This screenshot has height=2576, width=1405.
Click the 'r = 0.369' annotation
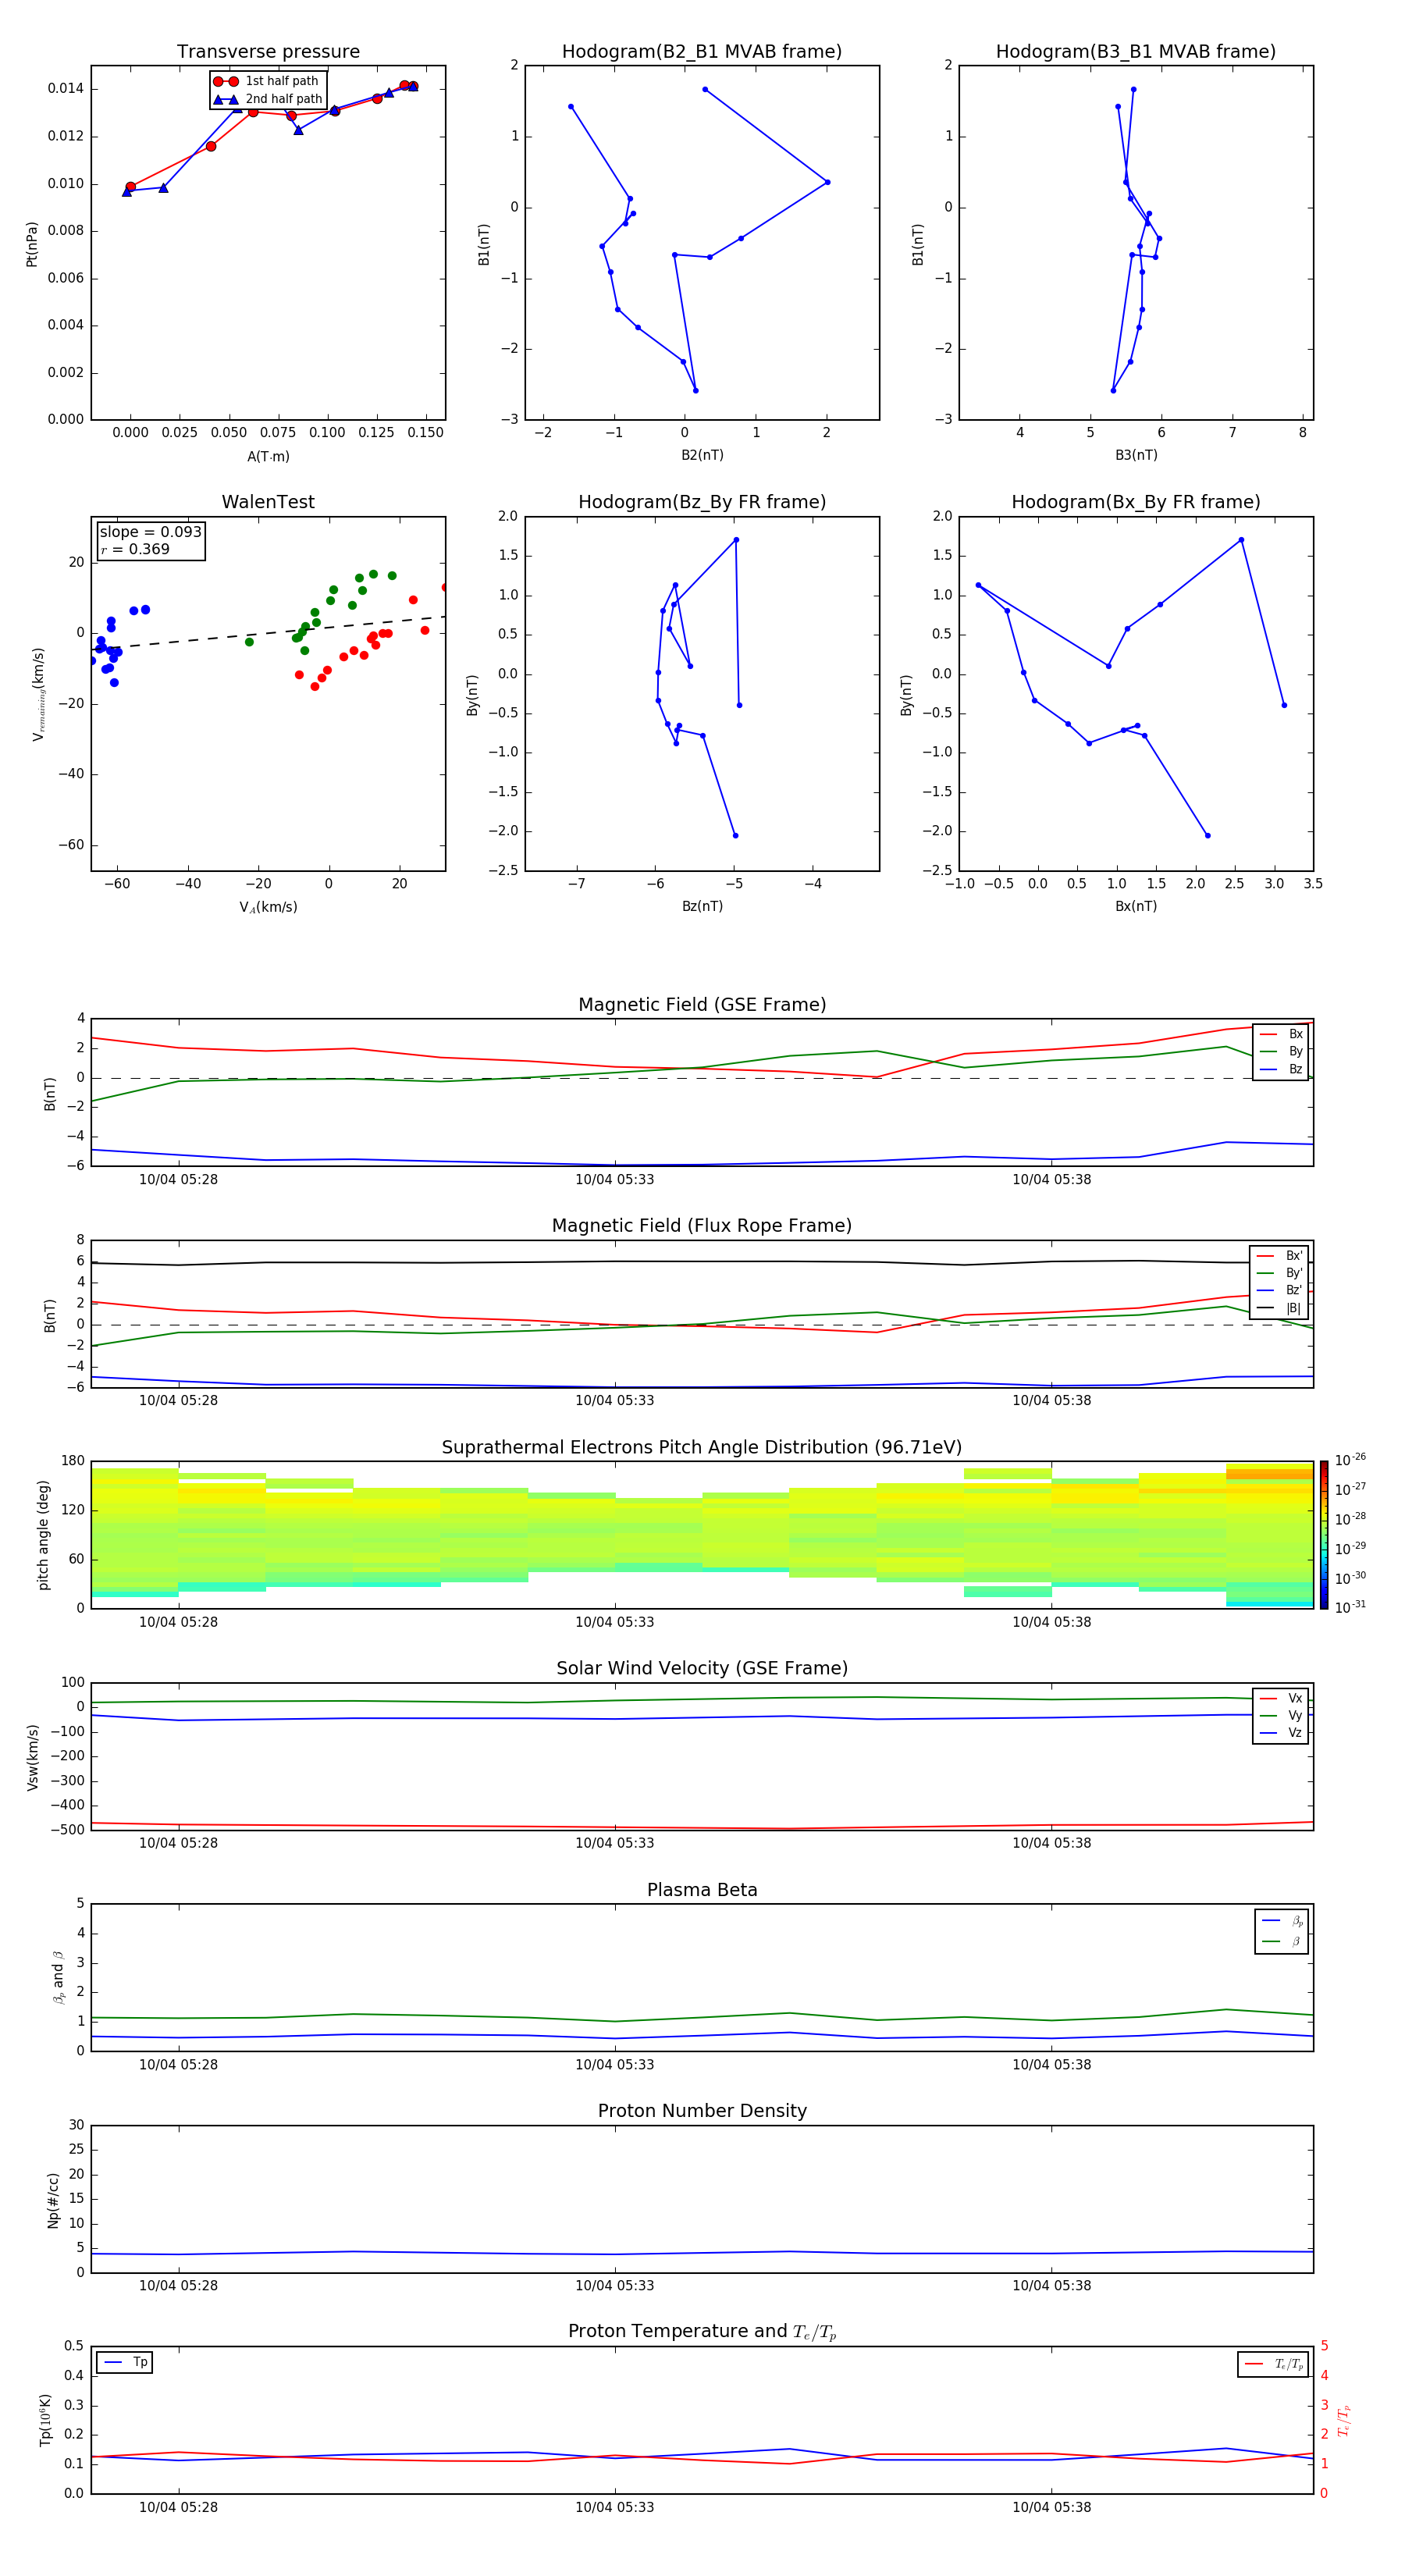[135, 549]
